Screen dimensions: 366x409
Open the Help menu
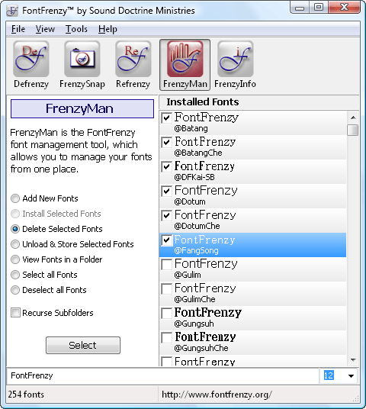point(108,29)
